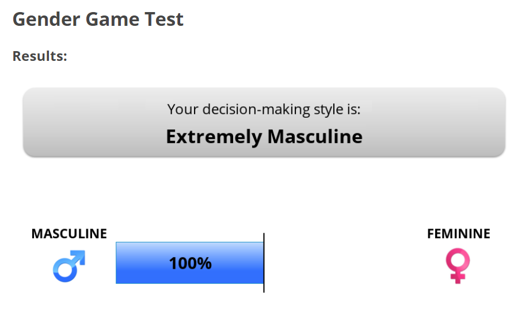The width and height of the screenshot is (529, 313).
Task: Select the "Extremely Masculine" result text
Action: point(264,137)
